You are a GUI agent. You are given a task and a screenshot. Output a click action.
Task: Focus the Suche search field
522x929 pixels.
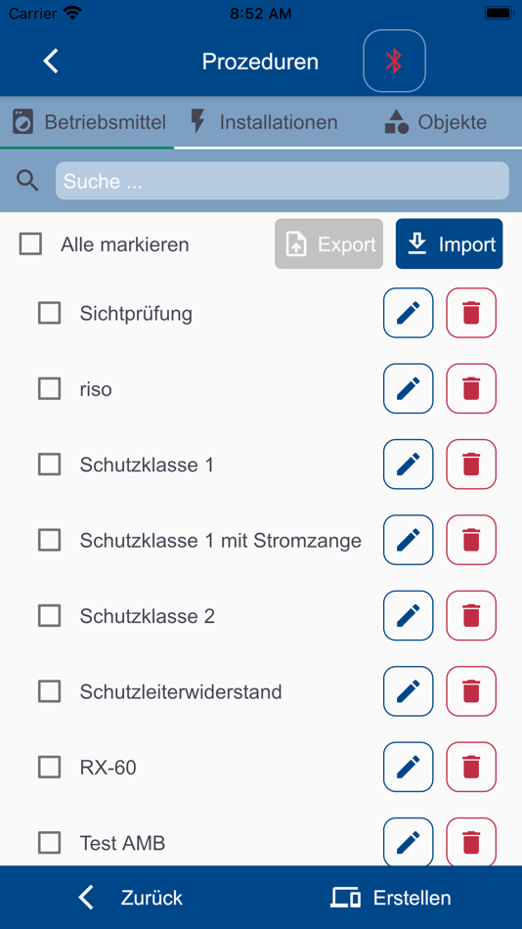point(283,181)
